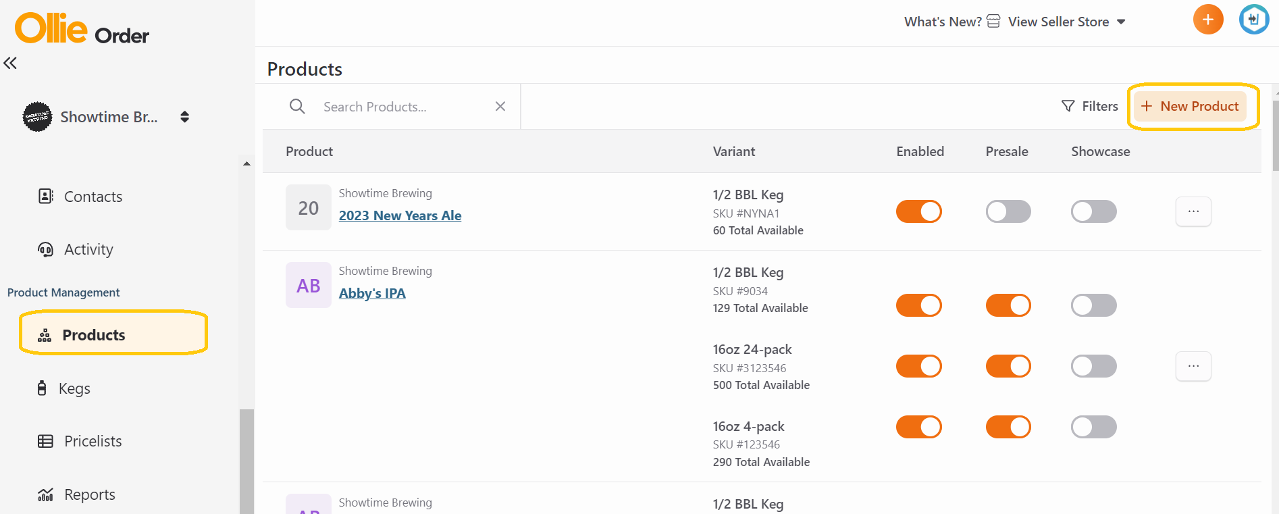Toggle Enabled for 16oz 4-pack
This screenshot has height=514, width=1279.
tap(919, 427)
